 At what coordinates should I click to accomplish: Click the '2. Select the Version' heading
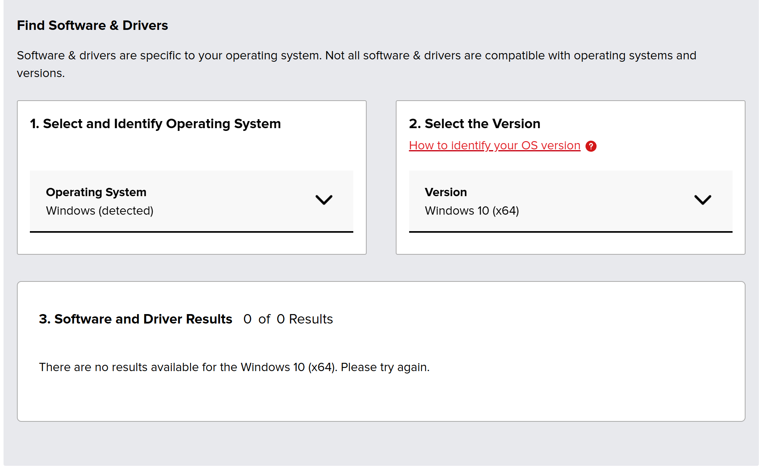pyautogui.click(x=474, y=124)
